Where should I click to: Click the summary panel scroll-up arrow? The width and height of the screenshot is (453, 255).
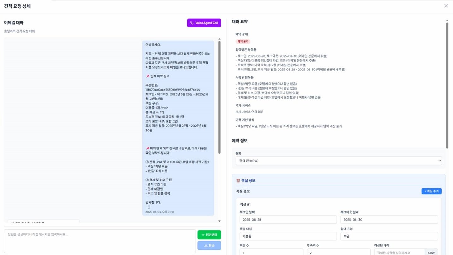pos(447,21)
